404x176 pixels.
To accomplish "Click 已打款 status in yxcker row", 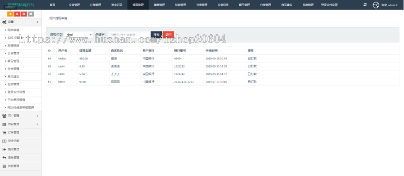I will [x=252, y=59].
